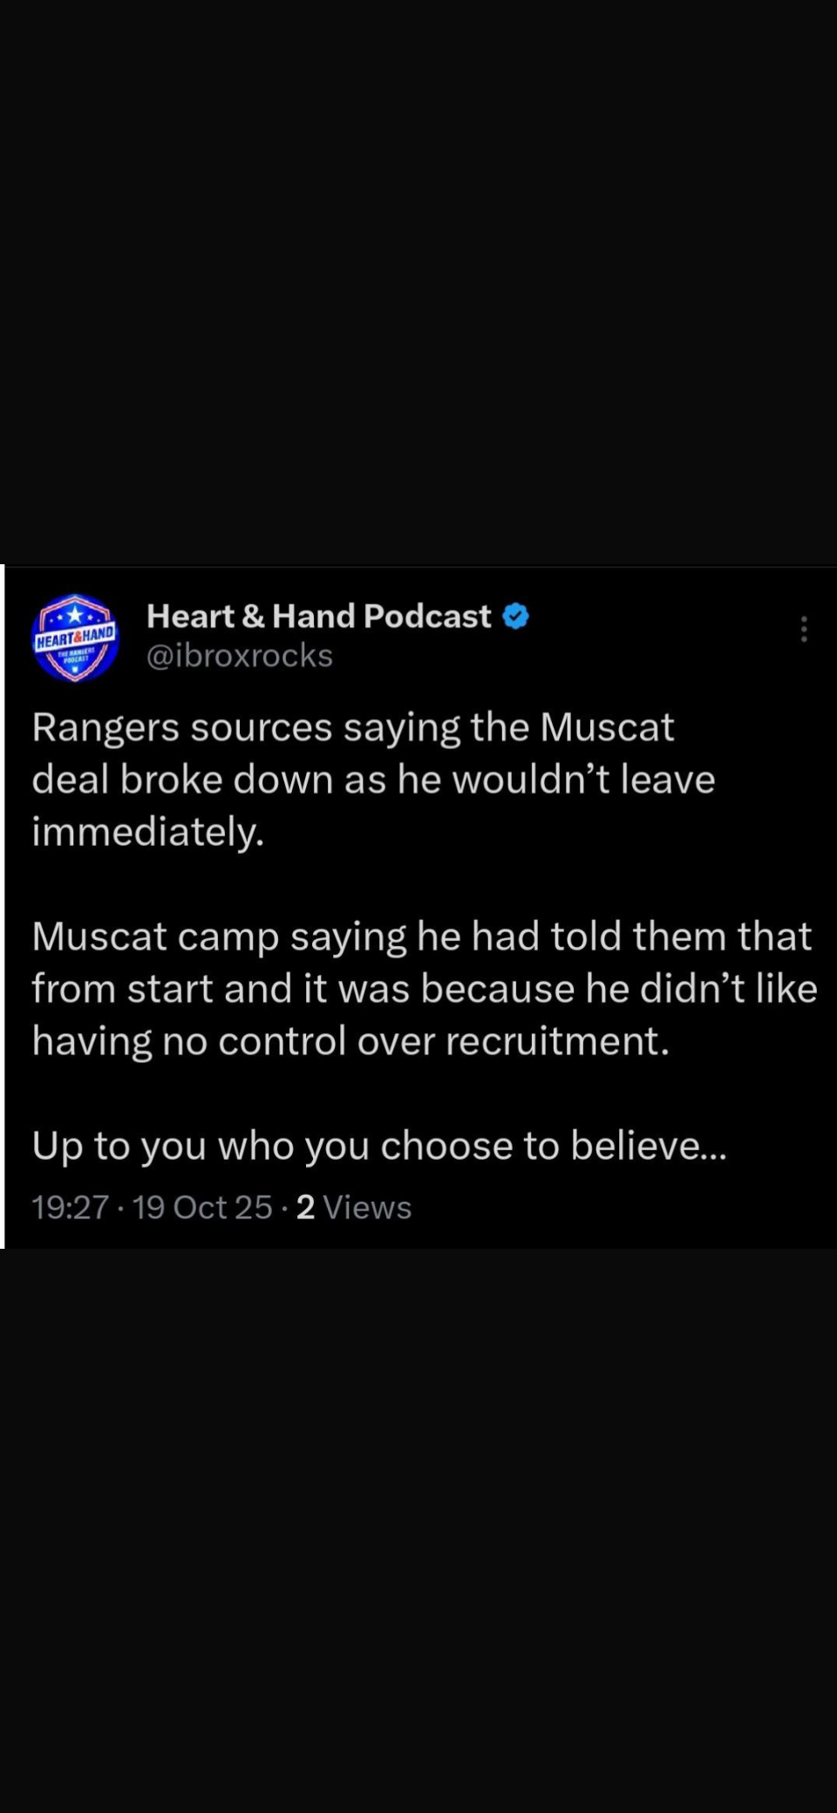Click the blue verified checkmark badge
The width and height of the screenshot is (837, 1813).
tap(516, 617)
